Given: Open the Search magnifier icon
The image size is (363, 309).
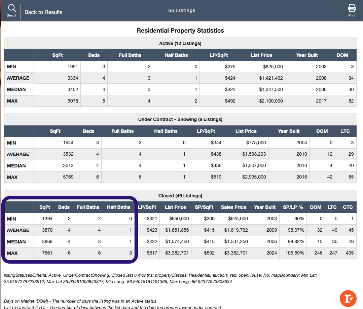Looking at the screenshot, I should pos(12,10).
